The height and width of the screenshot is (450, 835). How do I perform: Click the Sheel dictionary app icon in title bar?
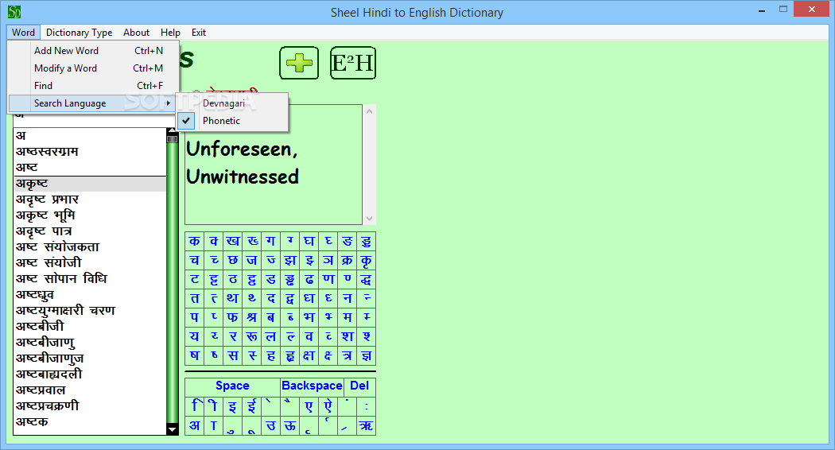[x=14, y=12]
